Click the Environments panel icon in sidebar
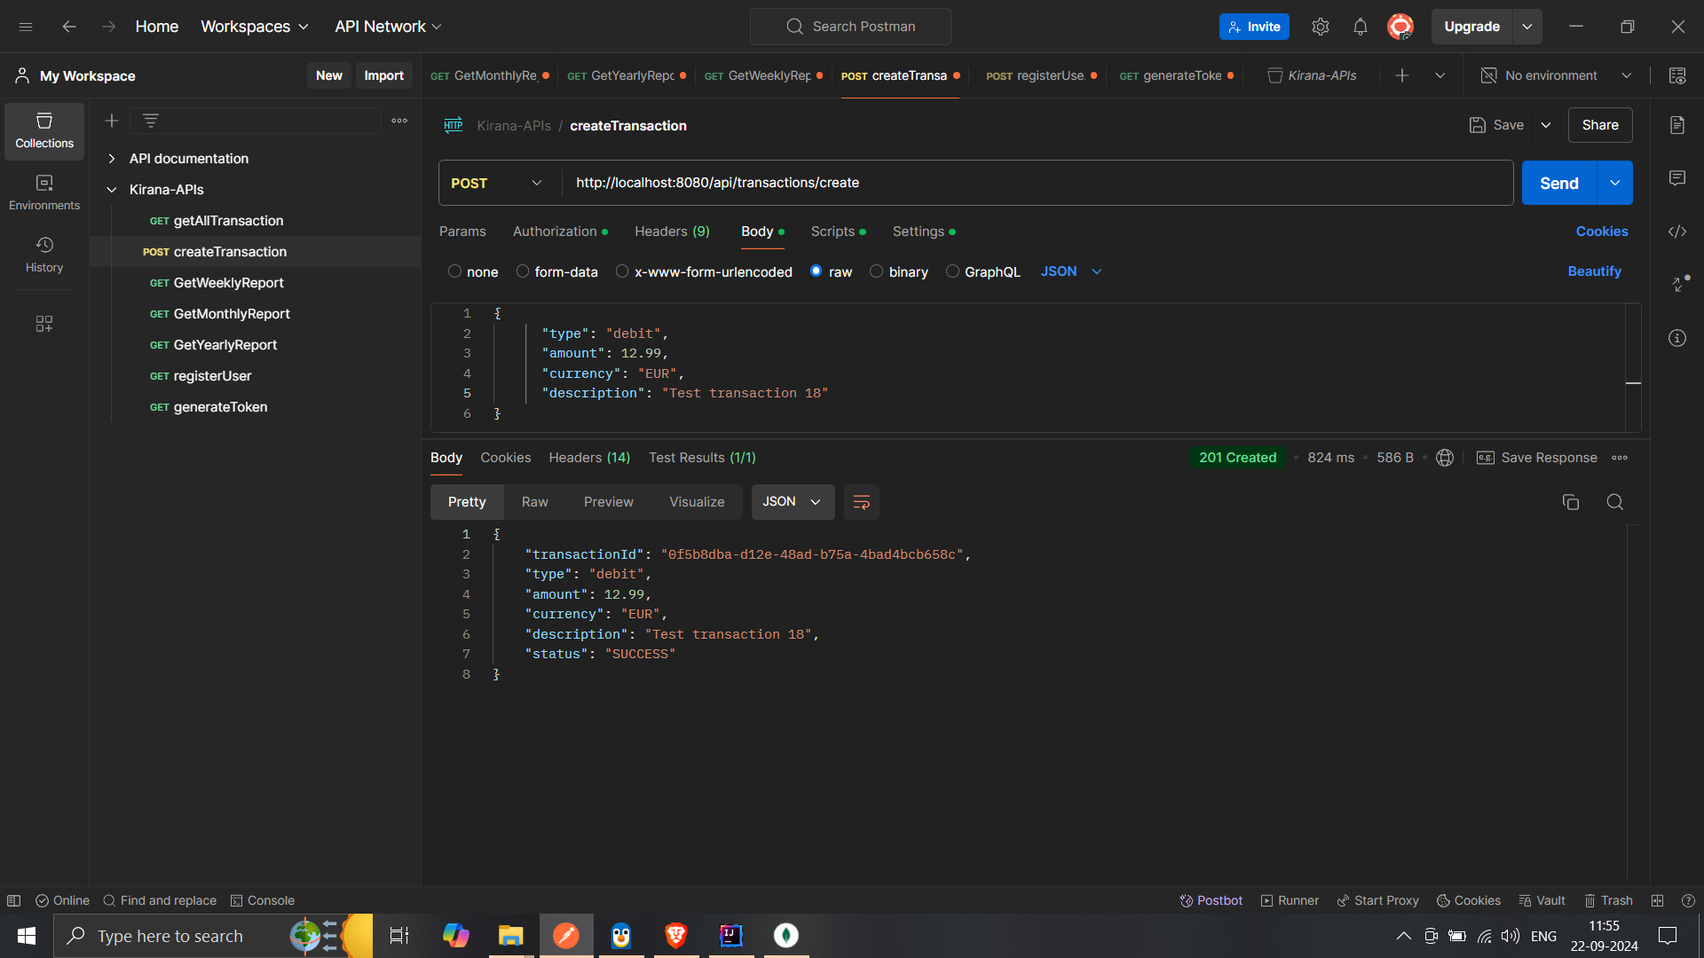This screenshot has height=958, width=1704. (x=43, y=191)
